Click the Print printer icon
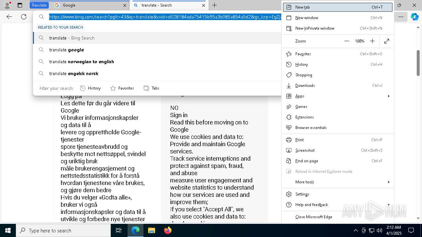The image size is (422, 237). click(289, 140)
